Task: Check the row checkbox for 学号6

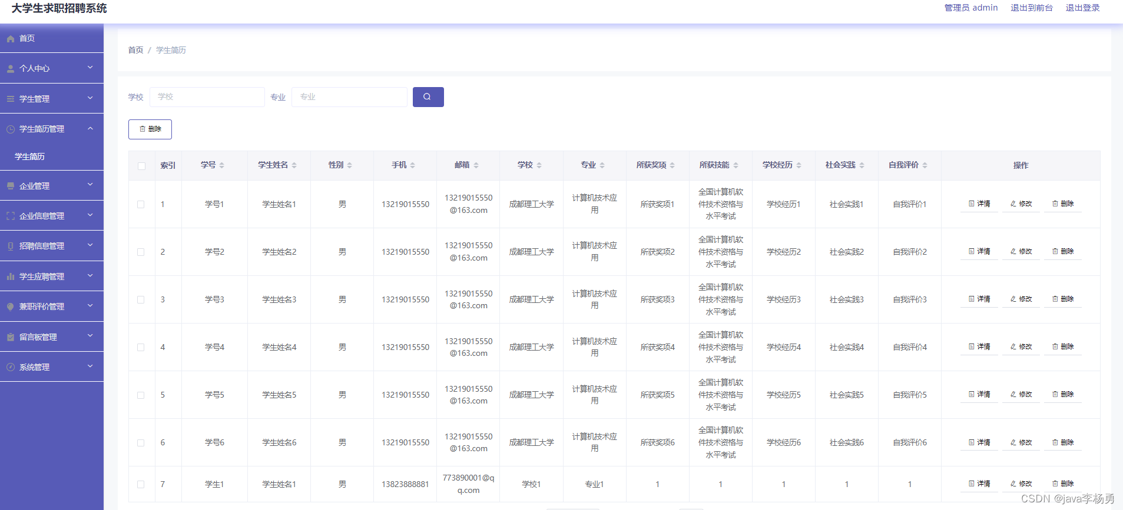Action: click(x=141, y=443)
